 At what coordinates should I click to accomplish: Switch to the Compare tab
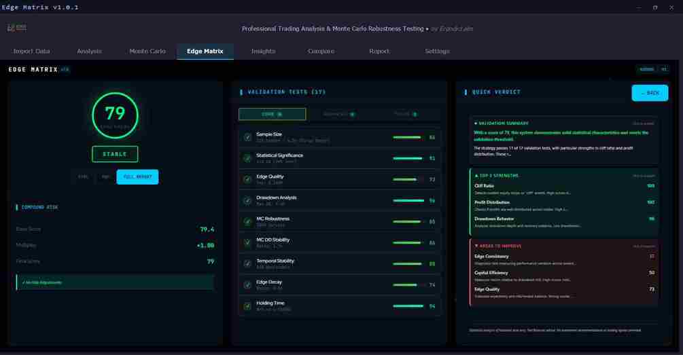pos(321,52)
